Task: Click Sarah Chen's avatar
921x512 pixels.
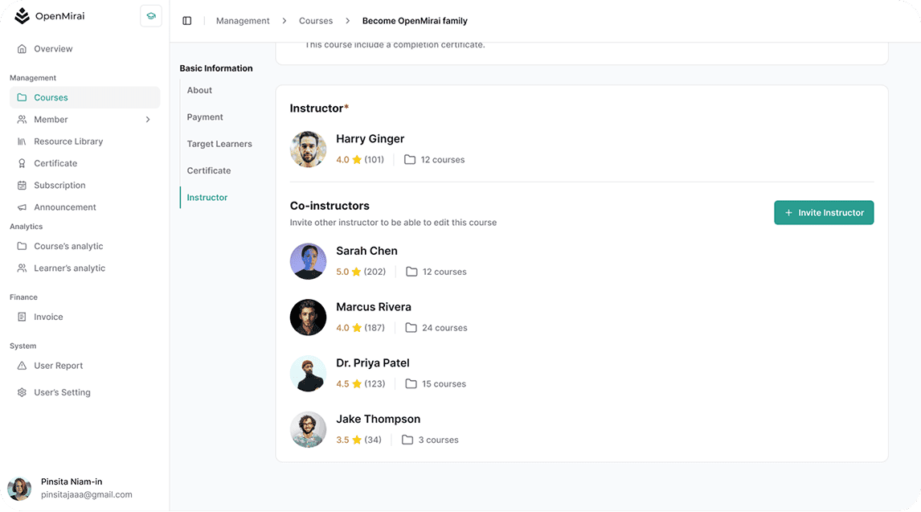Action: pyautogui.click(x=308, y=261)
